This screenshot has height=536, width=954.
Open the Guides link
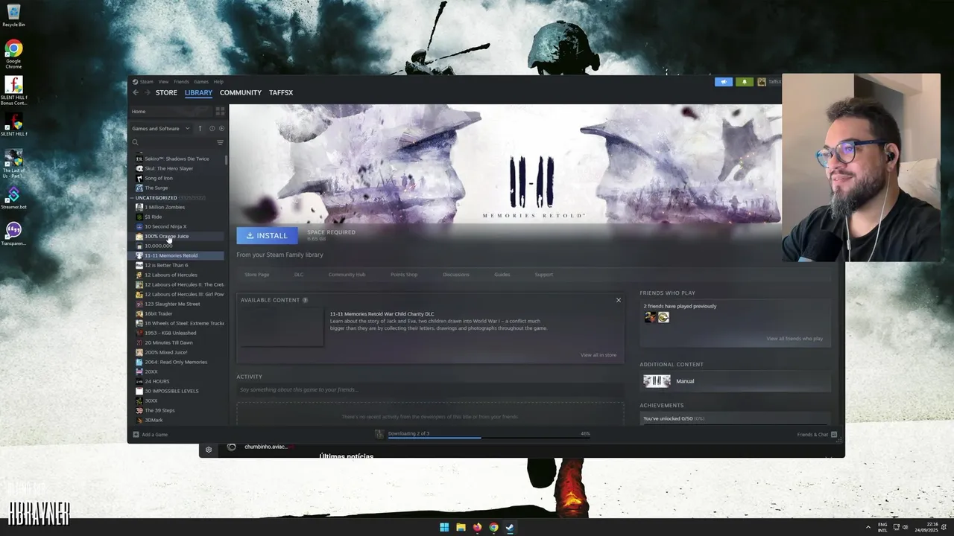point(502,275)
